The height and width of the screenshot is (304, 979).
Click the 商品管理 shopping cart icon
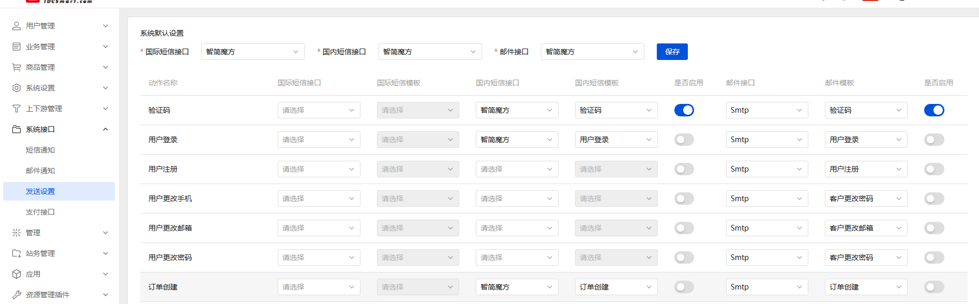click(x=17, y=67)
